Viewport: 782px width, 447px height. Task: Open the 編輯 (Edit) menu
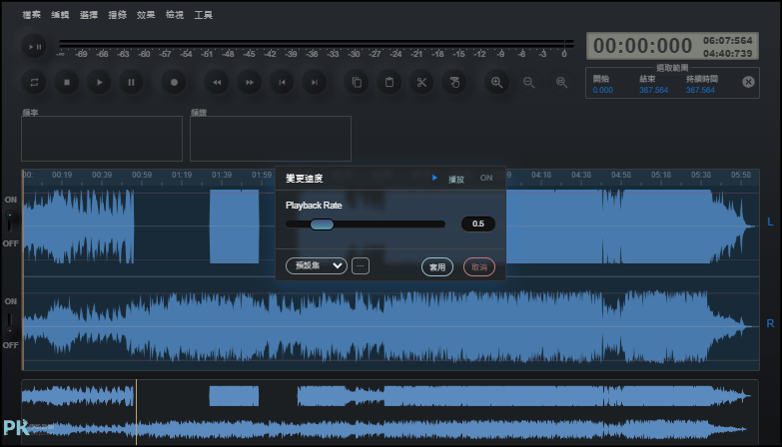60,15
